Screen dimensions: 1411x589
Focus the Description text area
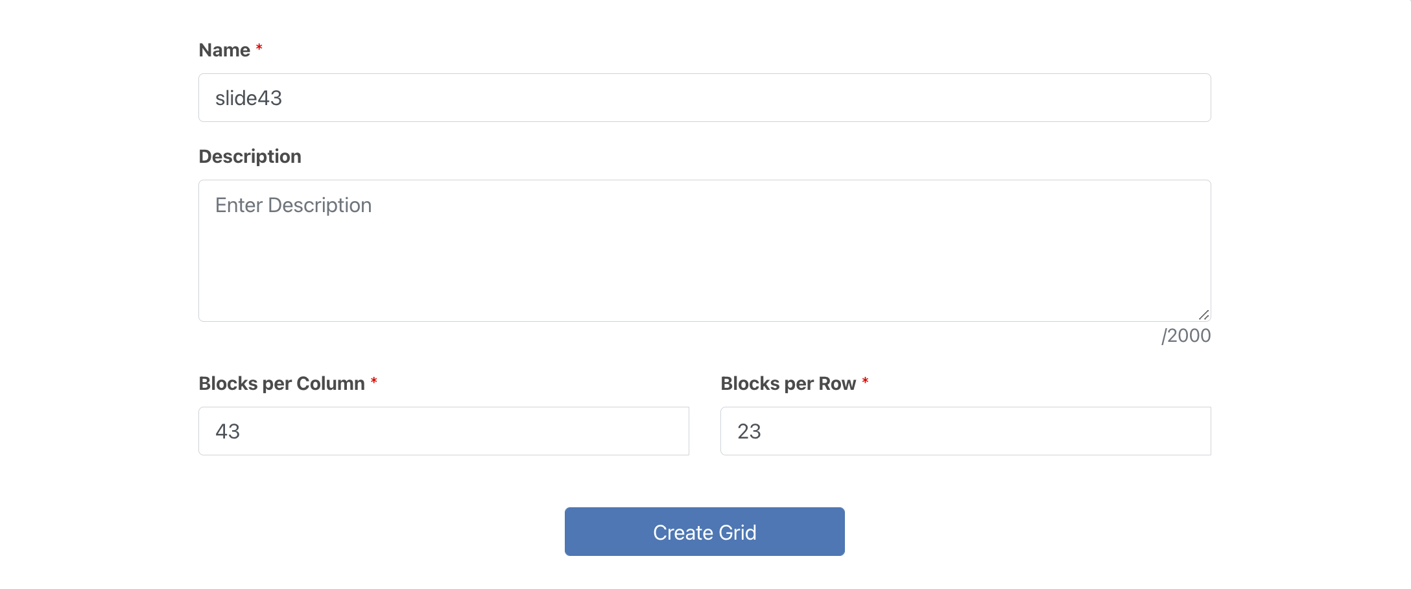(x=704, y=250)
